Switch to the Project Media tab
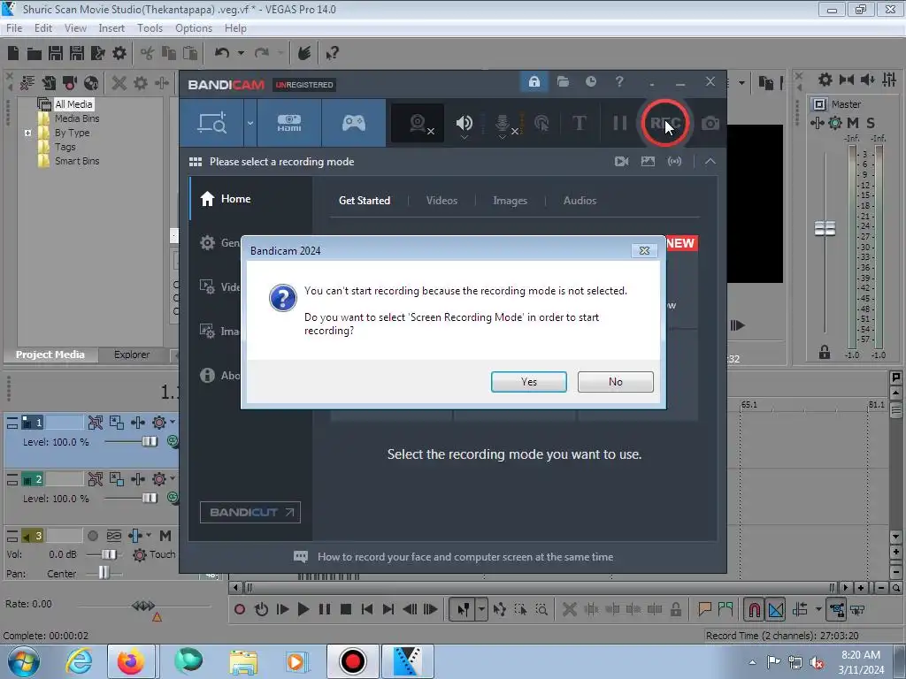 [50, 355]
